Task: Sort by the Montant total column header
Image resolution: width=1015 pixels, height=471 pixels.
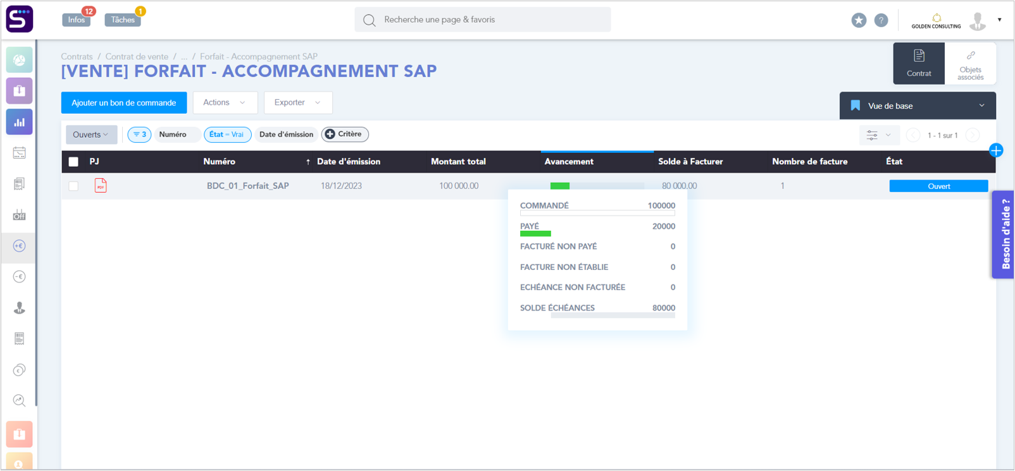Action: (x=458, y=162)
